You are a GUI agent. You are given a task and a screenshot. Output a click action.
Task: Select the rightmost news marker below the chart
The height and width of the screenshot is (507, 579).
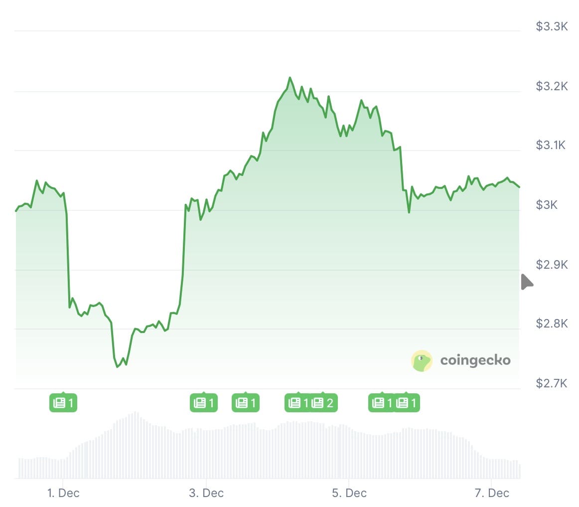[408, 403]
